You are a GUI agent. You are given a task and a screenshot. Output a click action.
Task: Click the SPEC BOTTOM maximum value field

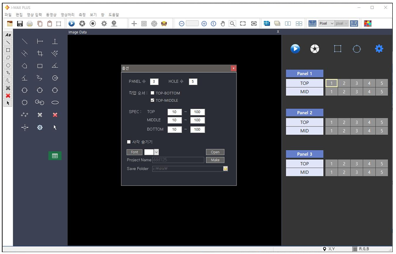198,129
